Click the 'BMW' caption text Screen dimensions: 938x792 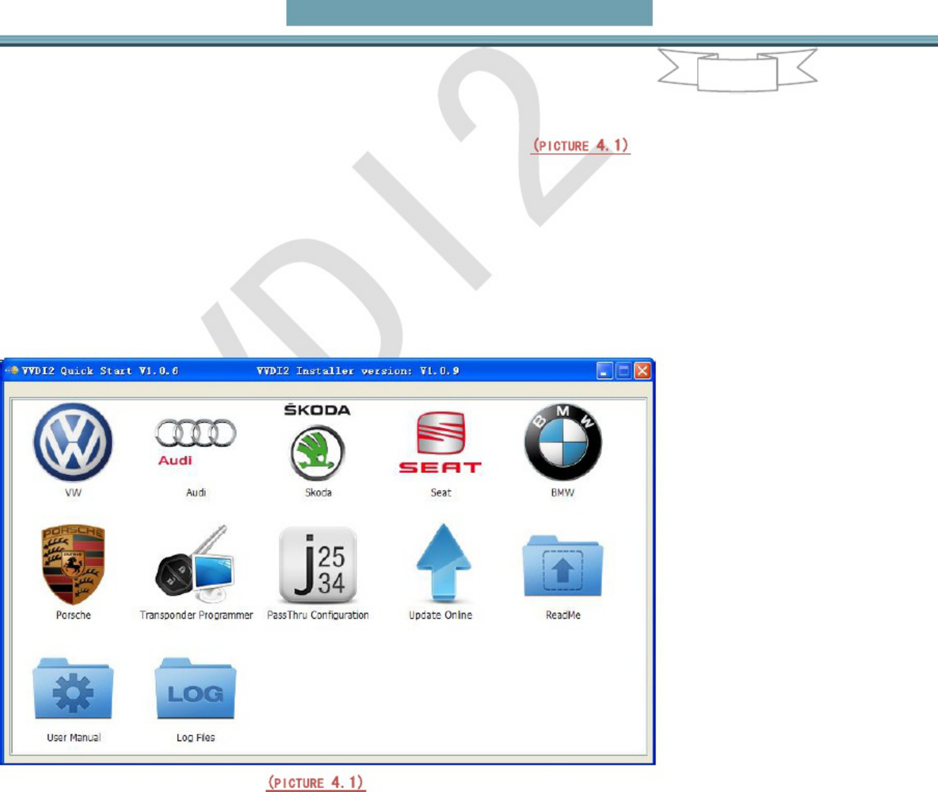[563, 493]
